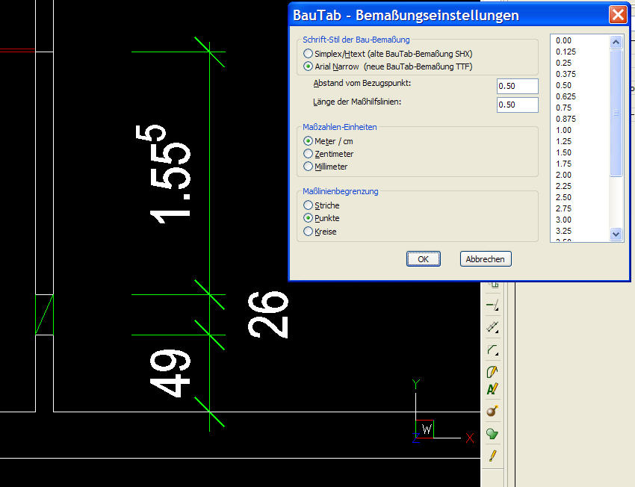Screen dimensions: 635x487
Task: Select Kreise dimension line termination
Action: point(309,231)
